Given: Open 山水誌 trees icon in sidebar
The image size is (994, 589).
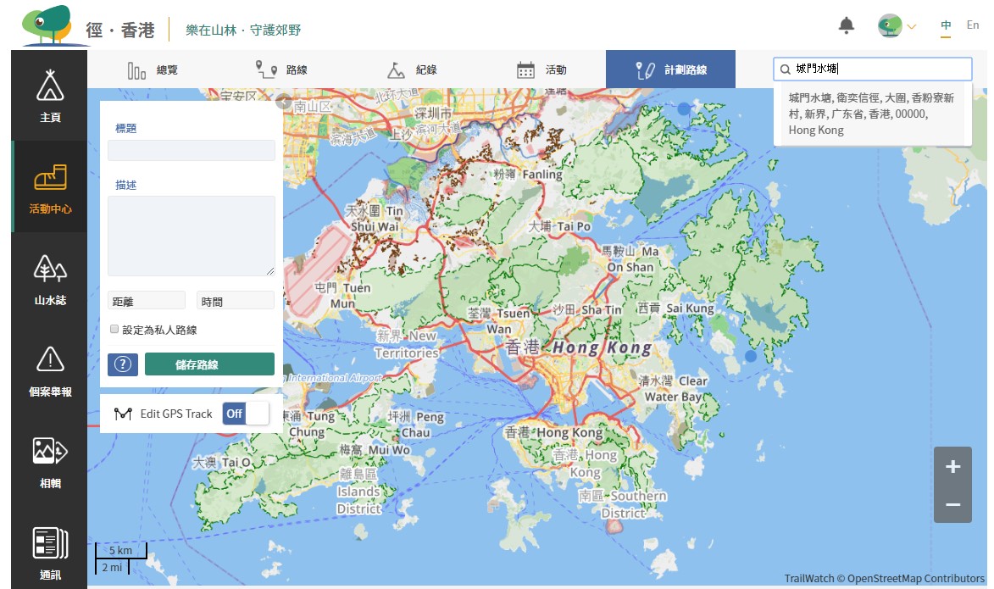Looking at the screenshot, I should tap(50, 269).
